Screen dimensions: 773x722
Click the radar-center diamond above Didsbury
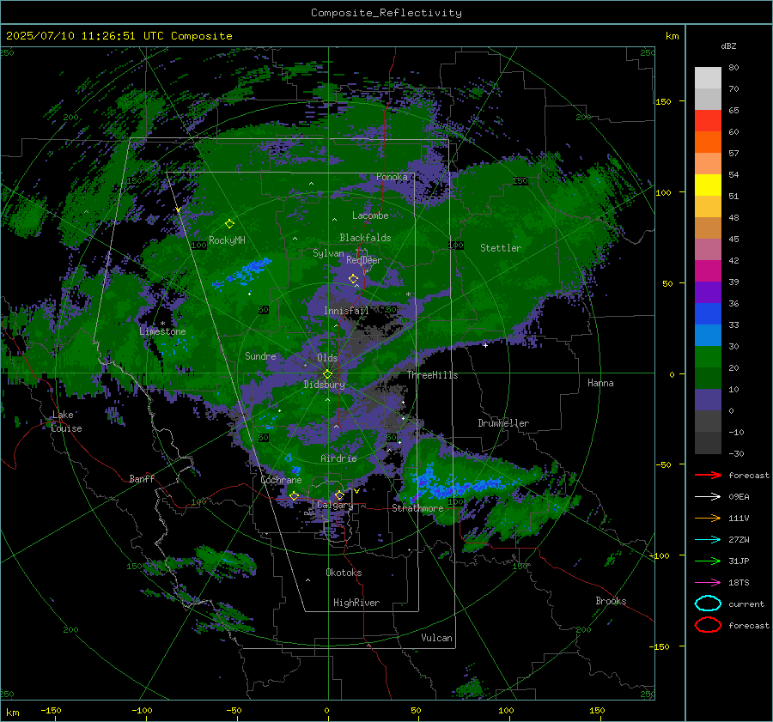point(327,374)
